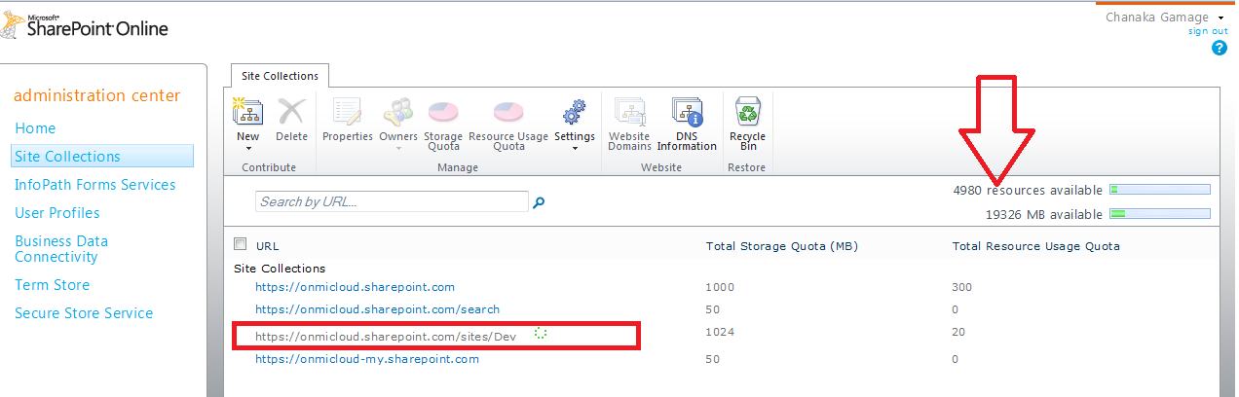Expand the Settings dropdown arrow
This screenshot has width=1239, height=397.
pyautogui.click(x=575, y=149)
